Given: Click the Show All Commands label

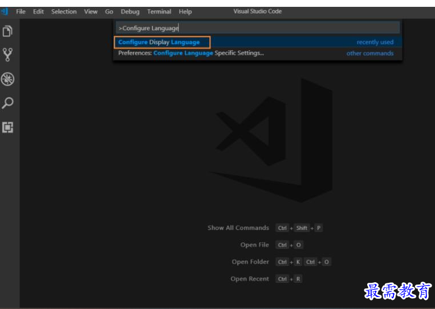Looking at the screenshot, I should pos(238,227).
